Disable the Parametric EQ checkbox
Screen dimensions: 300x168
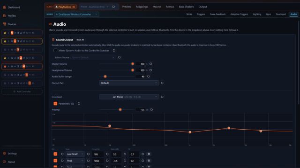55,104
